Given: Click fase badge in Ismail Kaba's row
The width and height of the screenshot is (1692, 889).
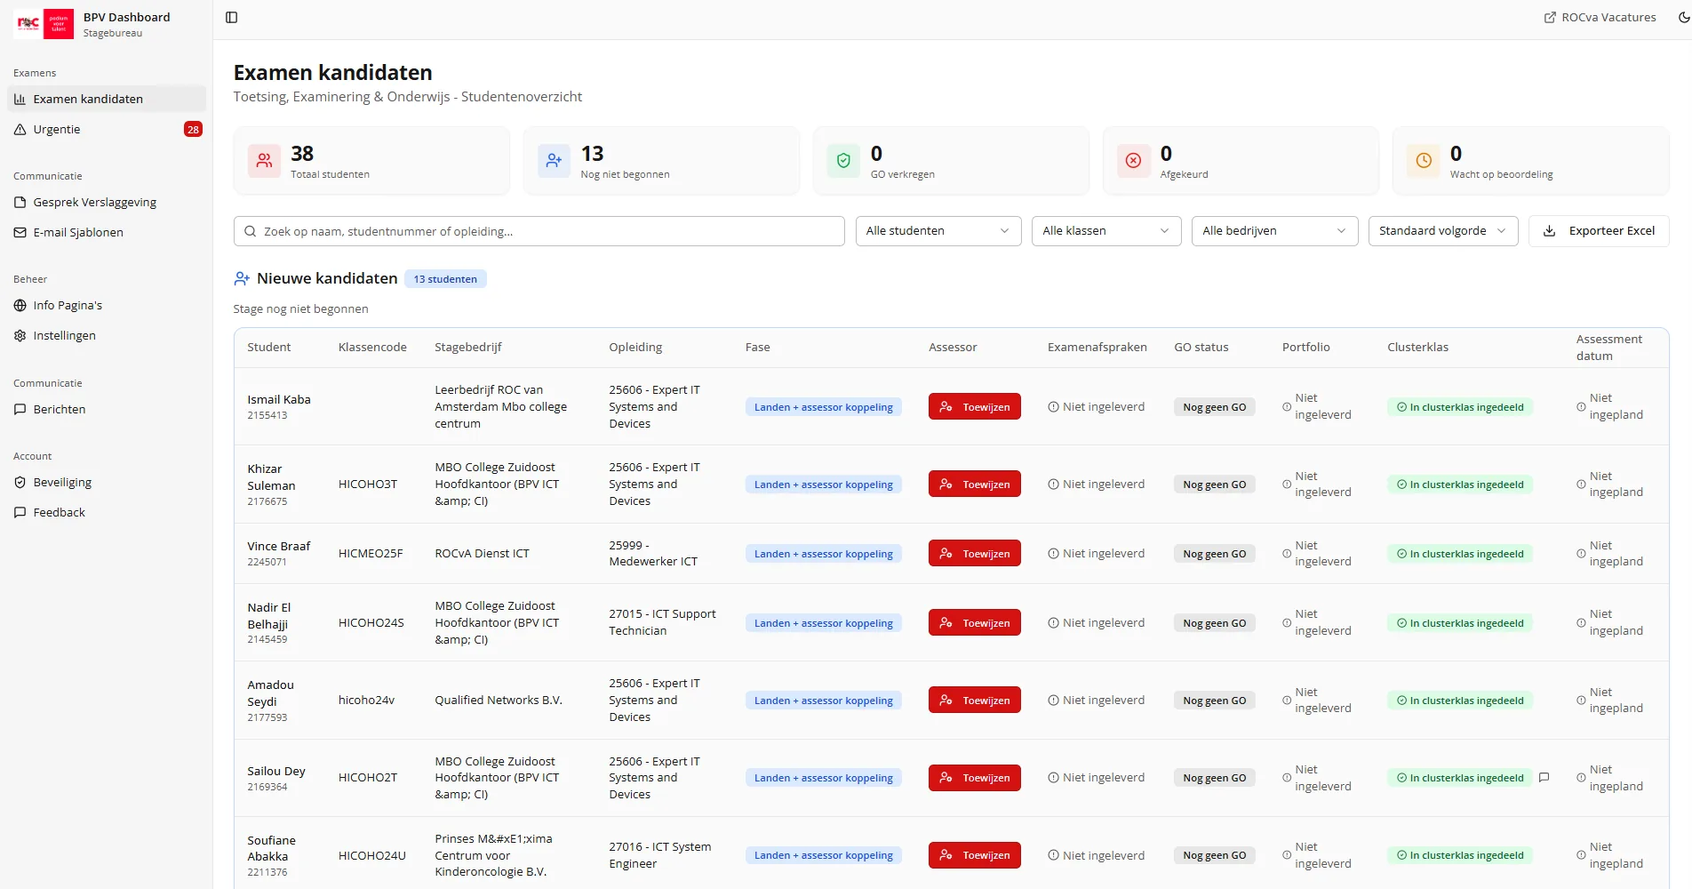Looking at the screenshot, I should [x=824, y=407].
